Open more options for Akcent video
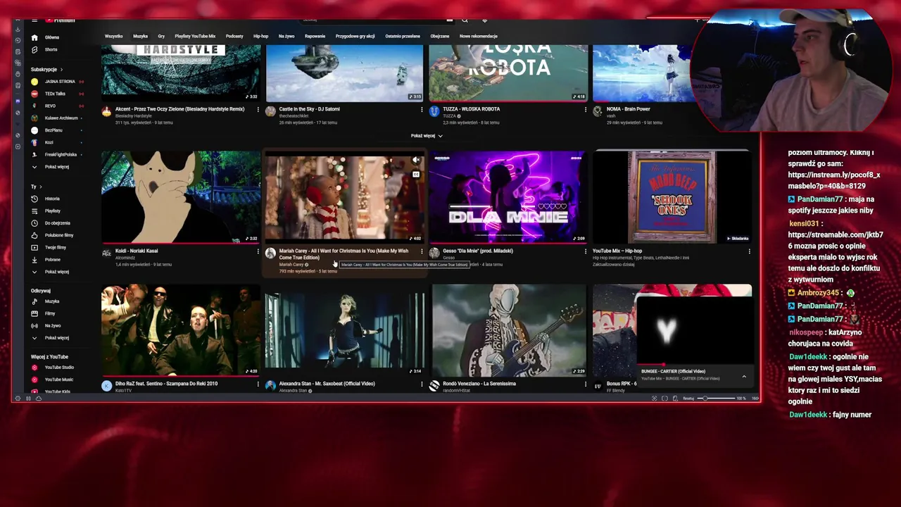This screenshot has width=901, height=507. click(x=258, y=110)
